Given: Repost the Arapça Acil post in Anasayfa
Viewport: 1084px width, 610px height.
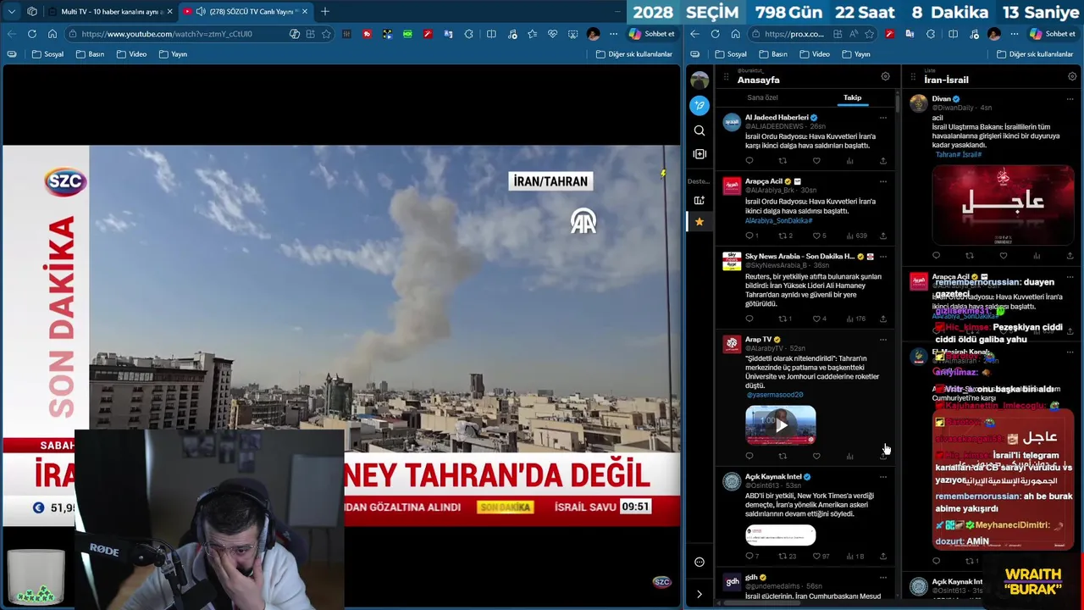Looking at the screenshot, I should tap(785, 236).
